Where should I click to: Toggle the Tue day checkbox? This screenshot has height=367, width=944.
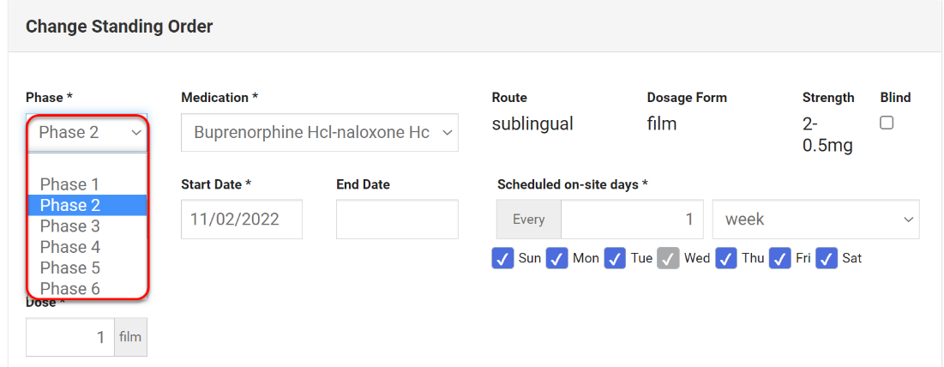[x=614, y=258]
